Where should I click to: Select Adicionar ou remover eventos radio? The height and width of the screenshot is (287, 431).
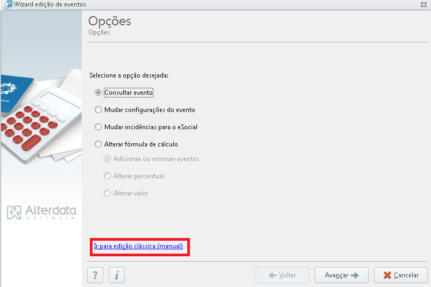tap(107, 159)
